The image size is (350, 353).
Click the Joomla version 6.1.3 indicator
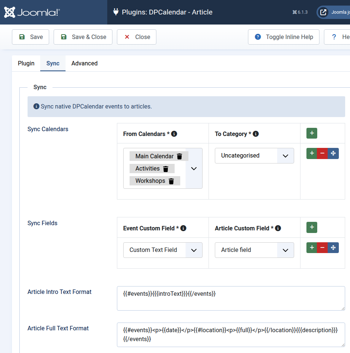coord(300,12)
